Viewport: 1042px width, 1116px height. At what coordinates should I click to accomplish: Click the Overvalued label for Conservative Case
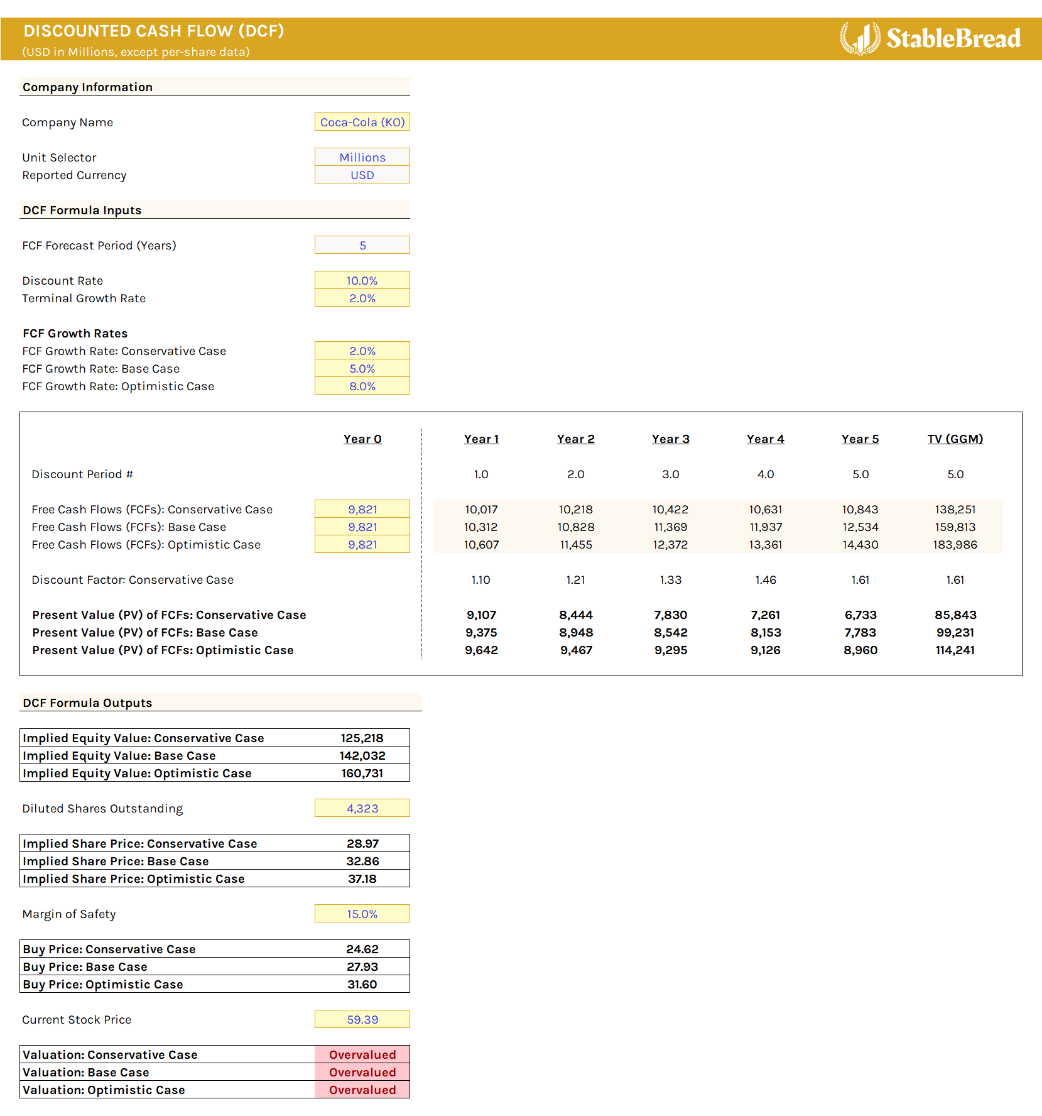[x=362, y=1054]
